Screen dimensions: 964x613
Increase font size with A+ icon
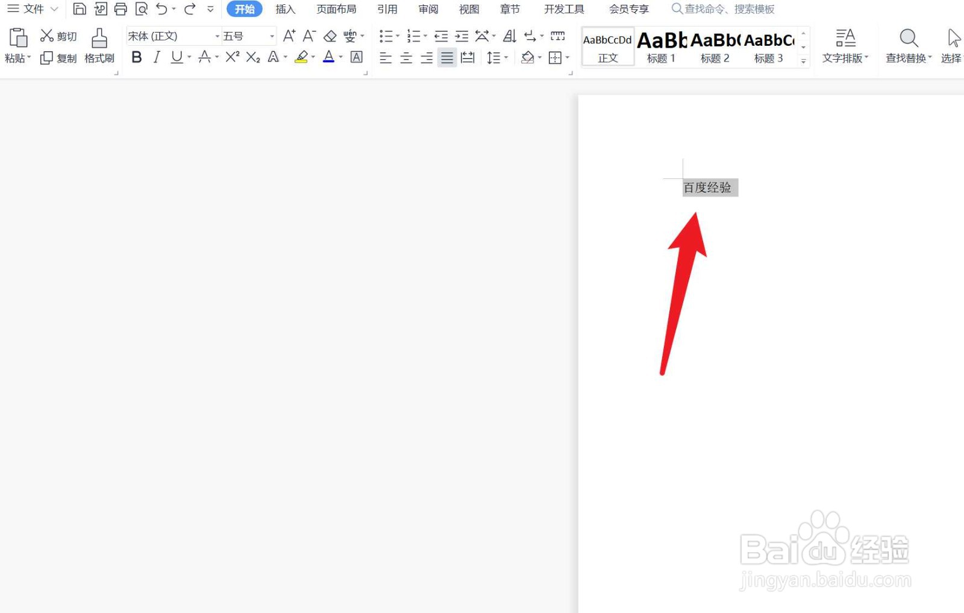(x=289, y=36)
